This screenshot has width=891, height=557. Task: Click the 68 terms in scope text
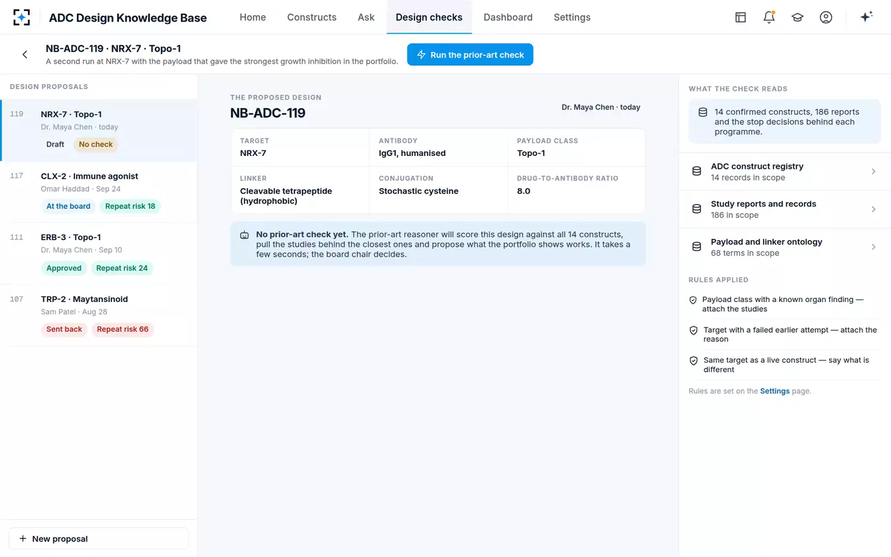[x=745, y=253]
